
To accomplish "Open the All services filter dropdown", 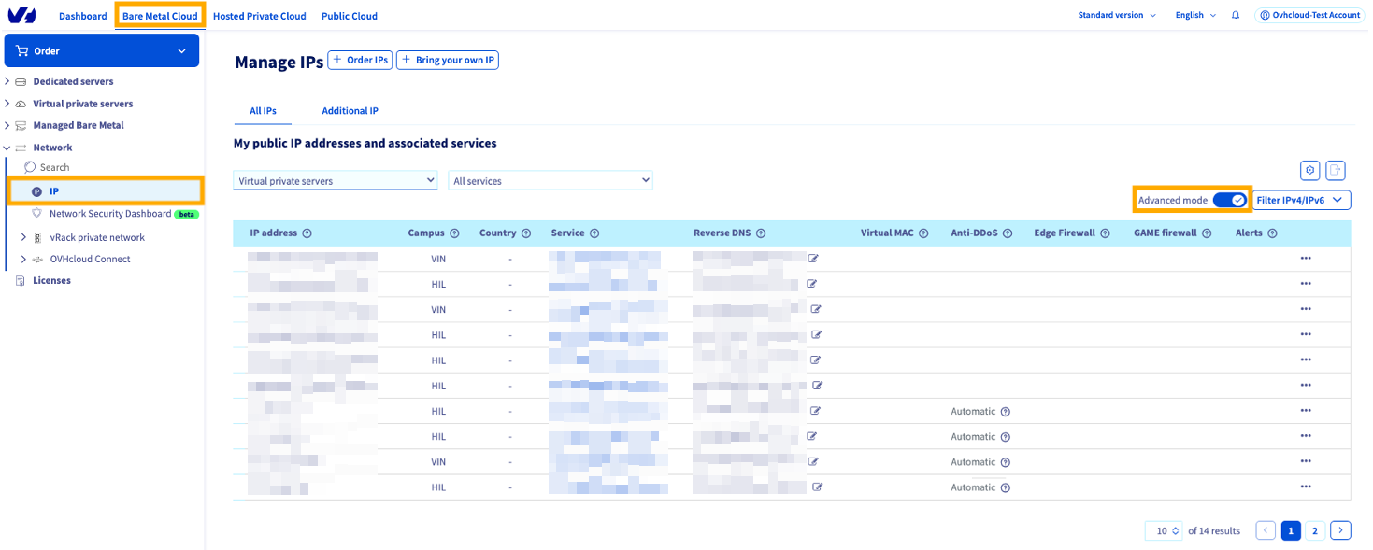I will 550,180.
